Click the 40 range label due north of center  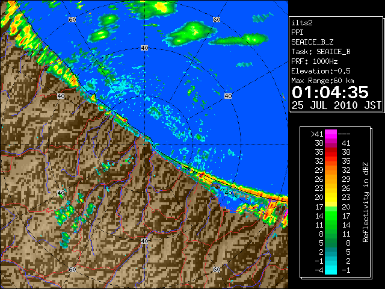tap(144, 48)
